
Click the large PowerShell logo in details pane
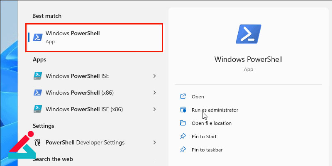tap(248, 34)
